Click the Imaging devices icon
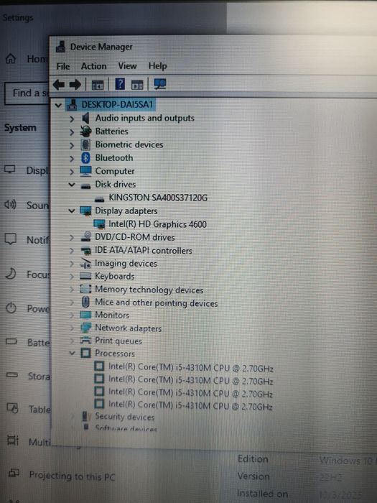377x503 pixels. coord(85,264)
